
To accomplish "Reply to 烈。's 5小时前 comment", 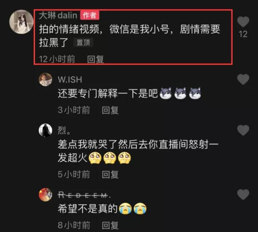I will 110,175.
